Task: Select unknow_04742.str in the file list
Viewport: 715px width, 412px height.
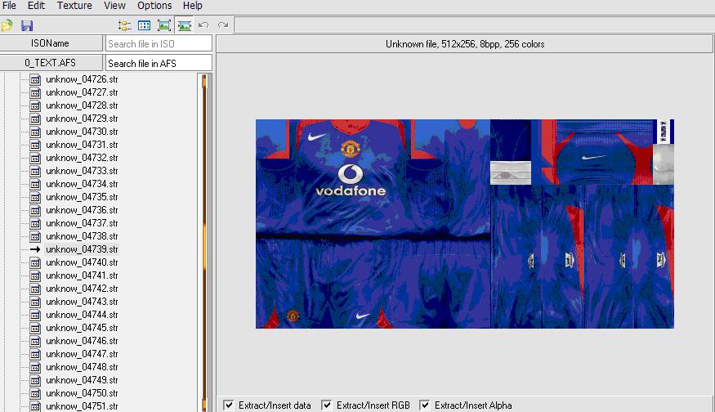Action: pyautogui.click(x=82, y=289)
